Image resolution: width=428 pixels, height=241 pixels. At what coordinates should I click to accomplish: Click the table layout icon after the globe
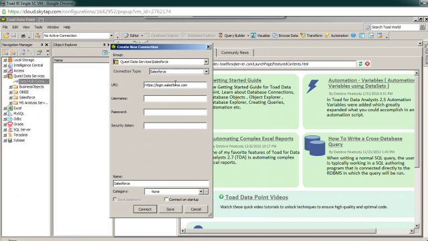(x=362, y=35)
